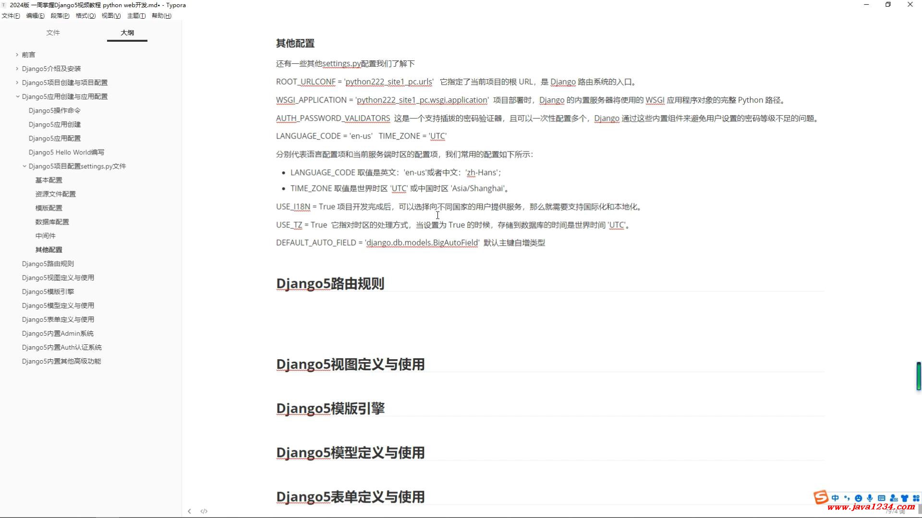Click the USE_I18N = True line
The width and height of the screenshot is (922, 518).
coord(460,207)
